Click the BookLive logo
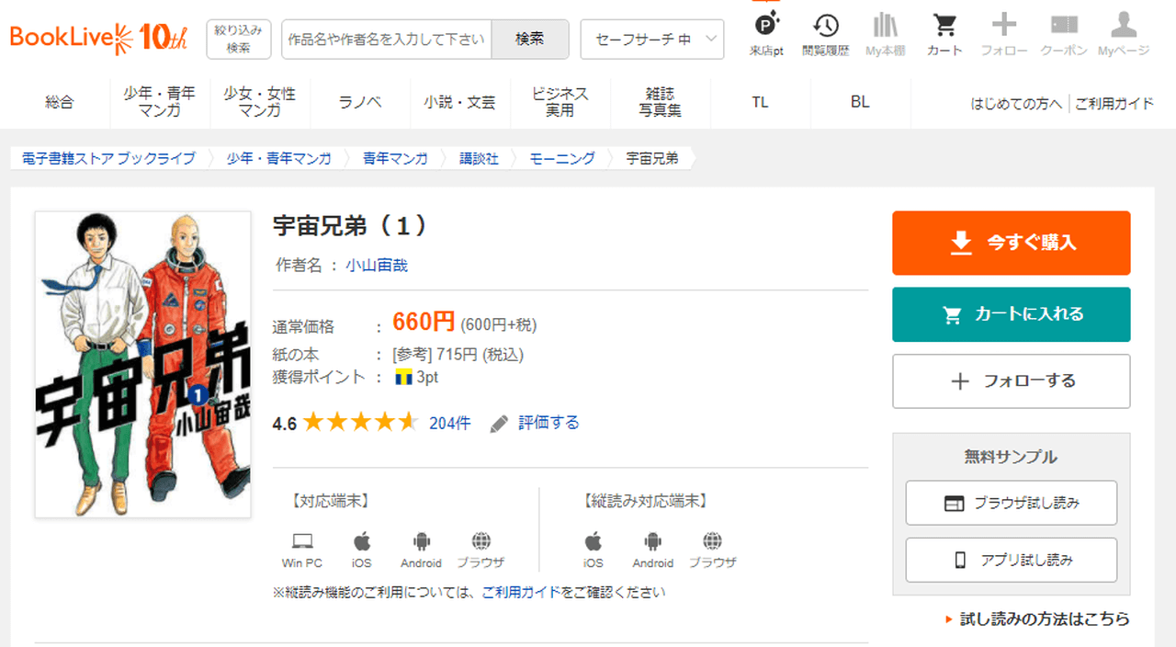The height and width of the screenshot is (647, 1176). [x=98, y=38]
